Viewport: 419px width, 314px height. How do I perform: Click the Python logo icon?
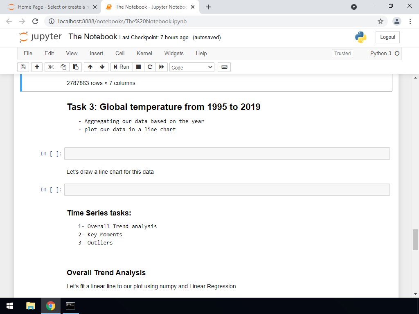pos(360,37)
